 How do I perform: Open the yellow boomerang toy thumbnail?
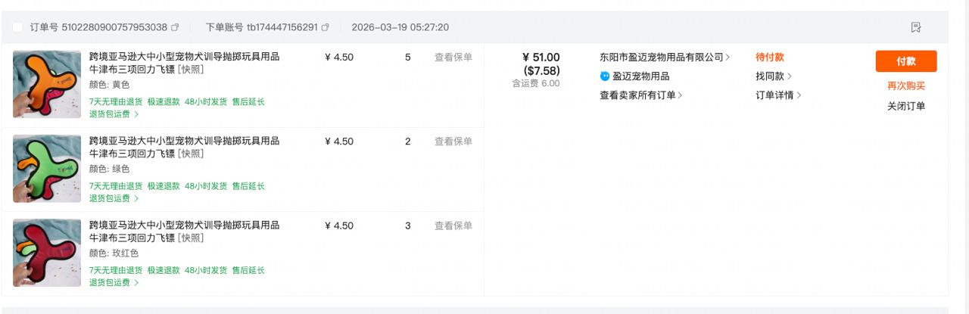(47, 84)
